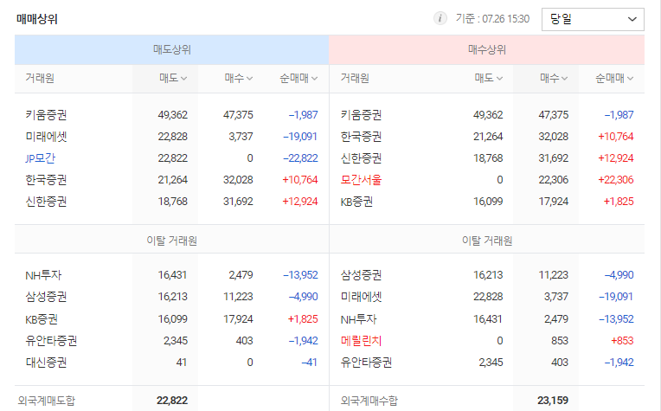
Task: Sort 매도상위 table by 매도 column
Action: 173,78
